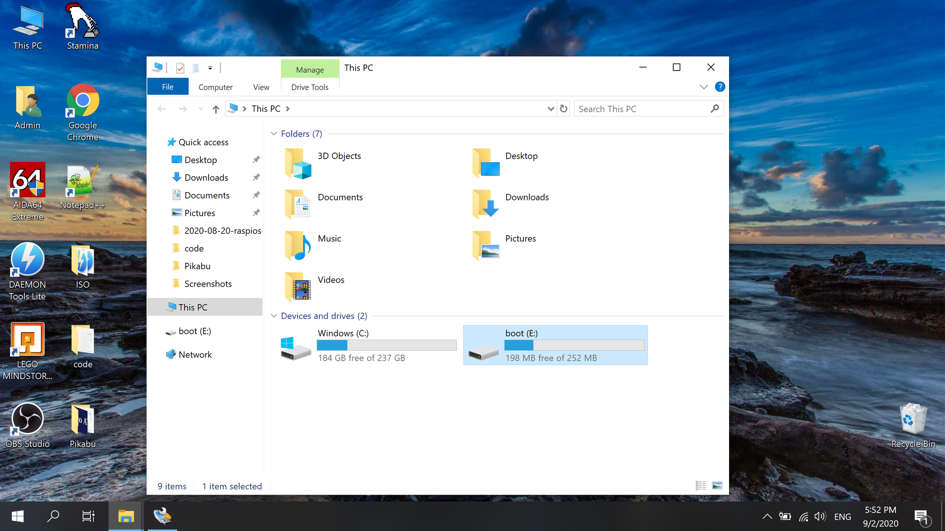This screenshot has width=945, height=531.
Task: Select the boot (E:) drive in main pane
Action: coord(556,345)
